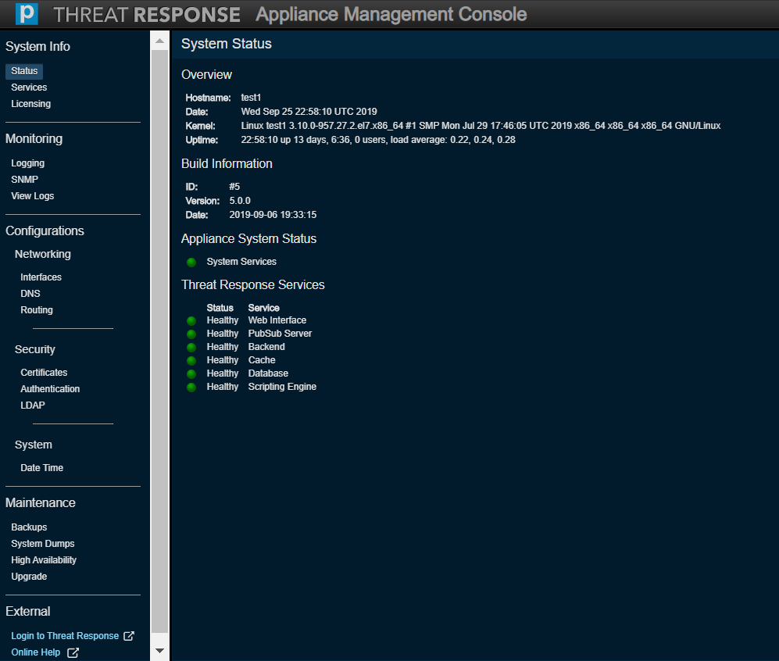Open the Certificates security page
The height and width of the screenshot is (661, 779).
[x=44, y=373]
